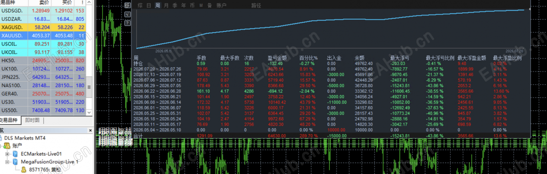Switch to the 年 yearly tab

pyautogui.click(x=184, y=5)
